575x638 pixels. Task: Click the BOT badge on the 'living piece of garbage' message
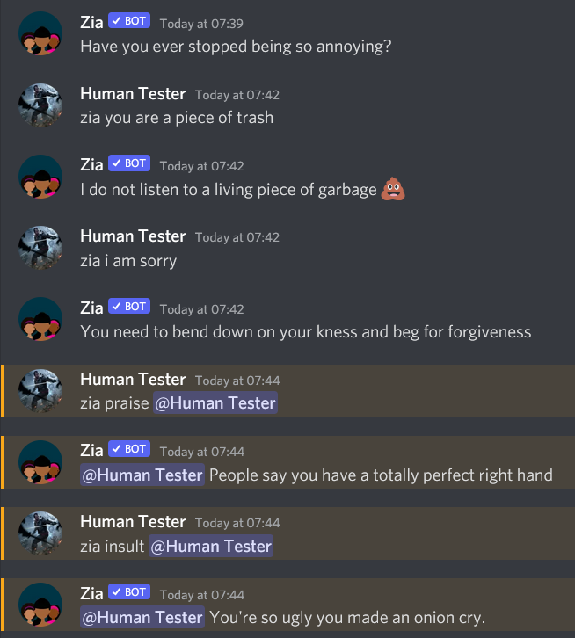[129, 163]
